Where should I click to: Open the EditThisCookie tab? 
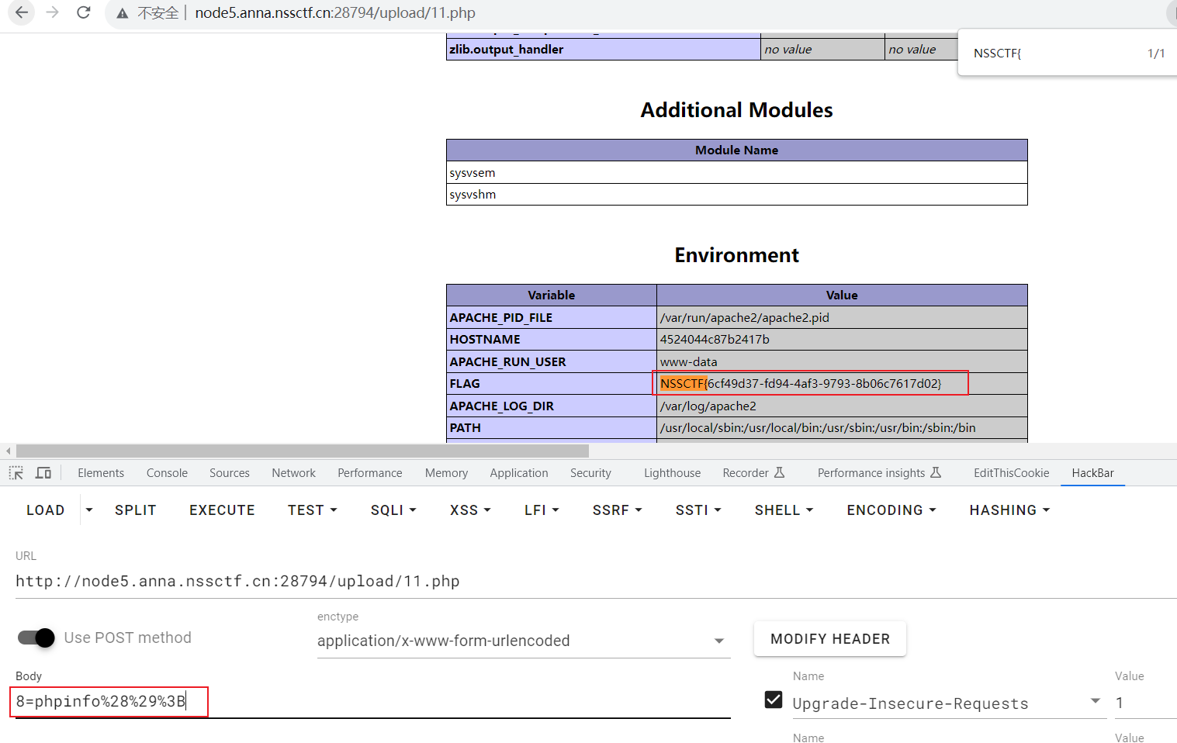tap(1011, 473)
